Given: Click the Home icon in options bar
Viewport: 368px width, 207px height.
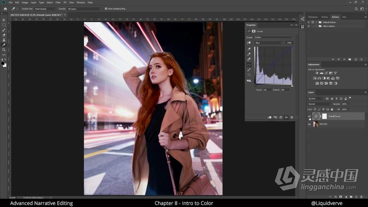Looking at the screenshot, I should (6, 9).
